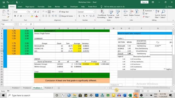175x98 pixels.
Task: Open the File menu tab
Action: pos(4,7)
